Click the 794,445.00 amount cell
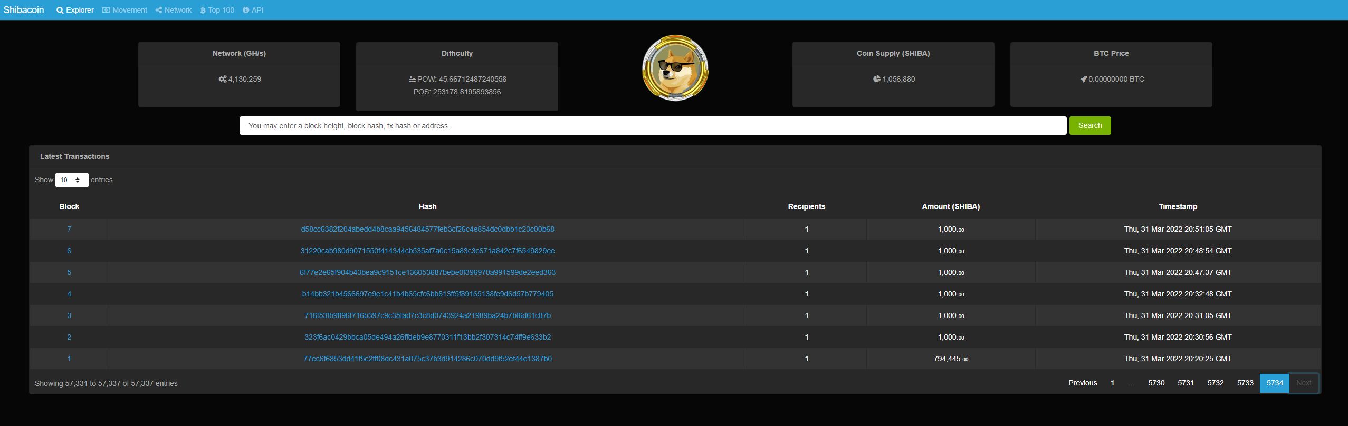 coord(951,359)
